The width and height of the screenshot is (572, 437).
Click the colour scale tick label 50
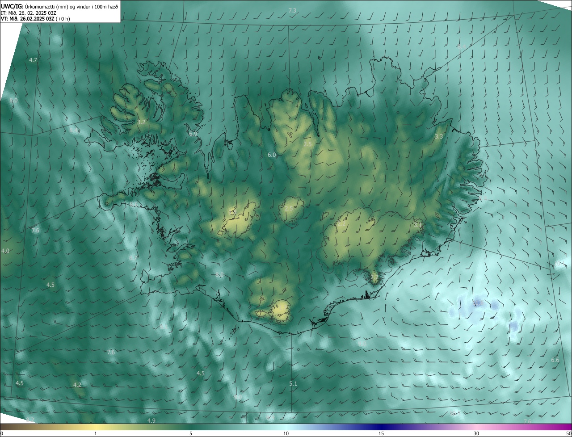[x=568, y=433]
